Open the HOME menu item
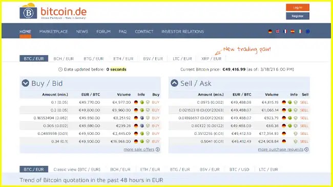The width and height of the screenshot is (333, 187). click(25, 32)
